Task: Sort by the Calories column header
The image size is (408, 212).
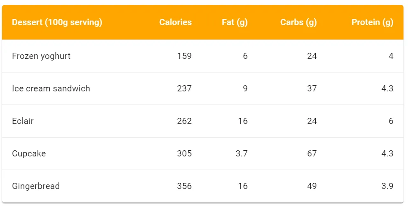Action: pos(175,22)
